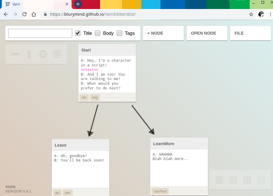Enable the Tags search checkbox
This screenshot has height=196, width=273.
click(x=119, y=33)
